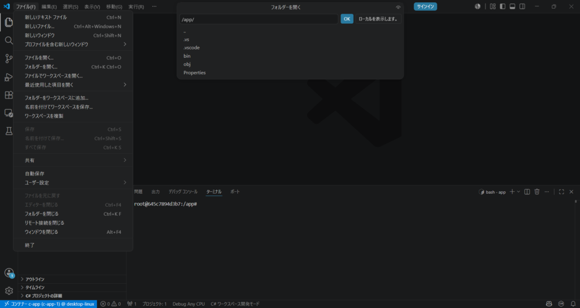Open the プロファイルを含む新しいウィンドウ submenu
This screenshot has height=308, width=580.
click(x=73, y=44)
